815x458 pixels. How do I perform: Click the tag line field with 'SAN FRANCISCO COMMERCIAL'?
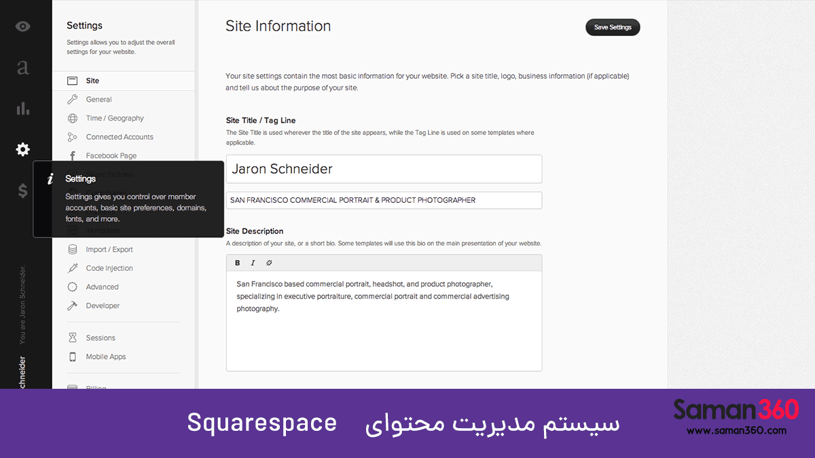pyautogui.click(x=384, y=200)
